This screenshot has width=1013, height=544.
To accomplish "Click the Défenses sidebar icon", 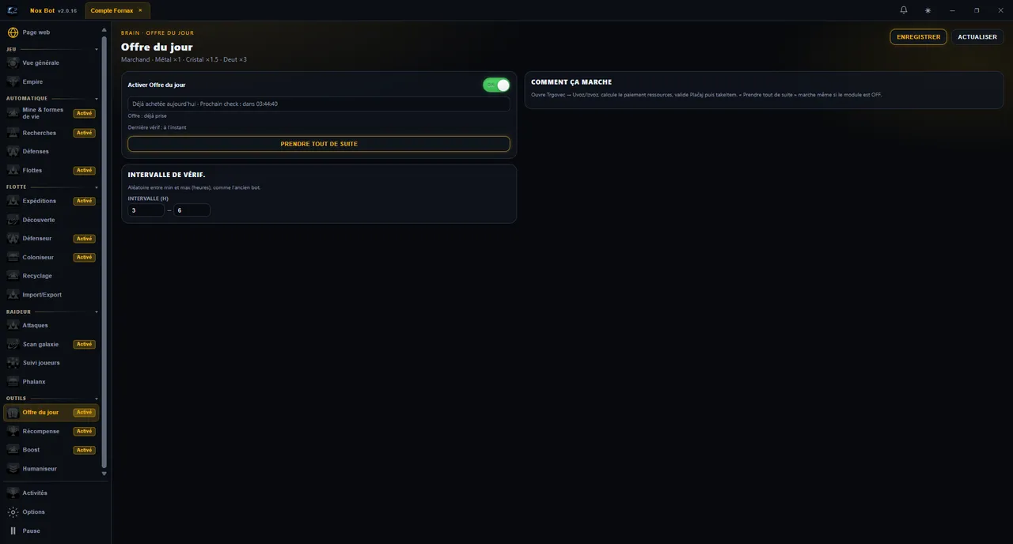I will pos(13,151).
